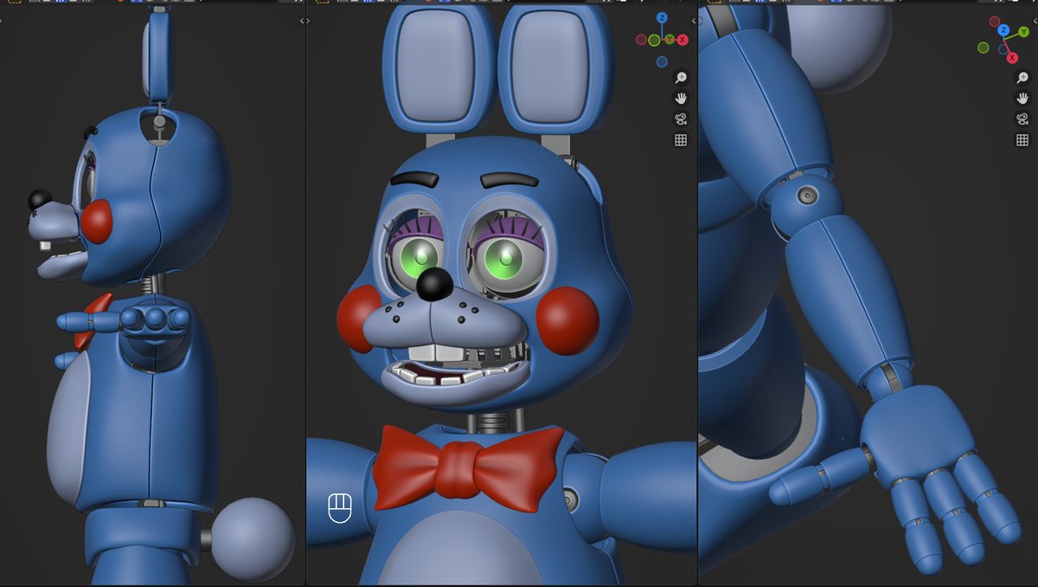1038x587 pixels.
Task: Toggle camera view in the right viewport
Action: (1022, 119)
